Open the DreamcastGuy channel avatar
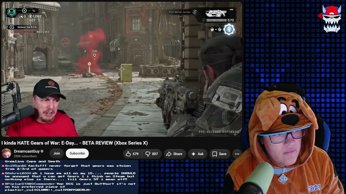 click(x=6, y=153)
